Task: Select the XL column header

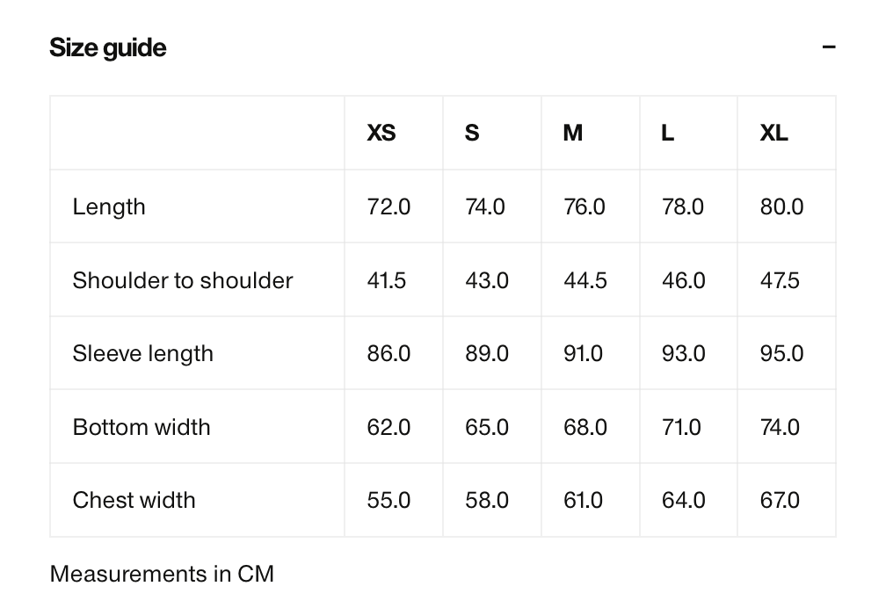Action: [774, 133]
